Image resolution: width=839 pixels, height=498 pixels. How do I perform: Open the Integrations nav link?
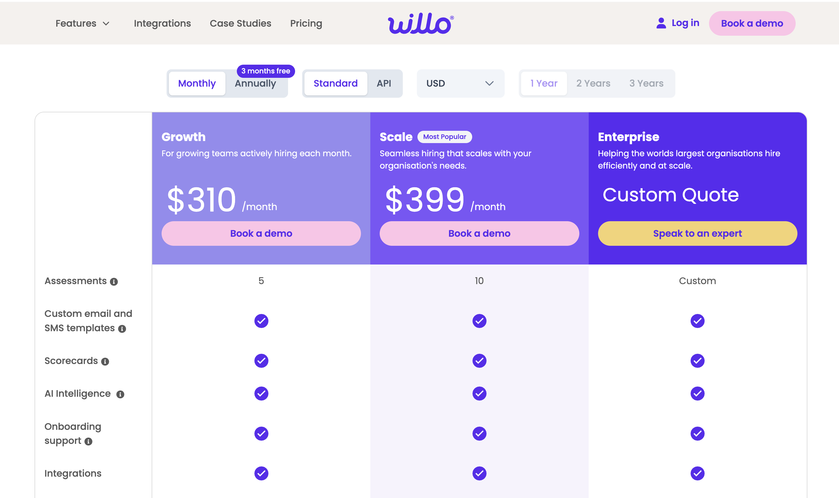(x=162, y=23)
